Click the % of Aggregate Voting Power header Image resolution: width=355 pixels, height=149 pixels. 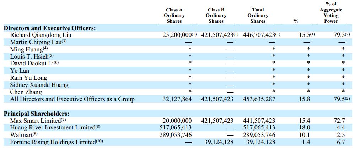tap(331, 12)
